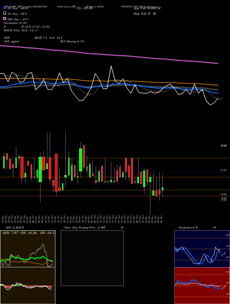This screenshot has width=230, height=304.
Task: Click the 'SI 14/3: 47.45 / 41.82' reading
Action: [35, 27]
